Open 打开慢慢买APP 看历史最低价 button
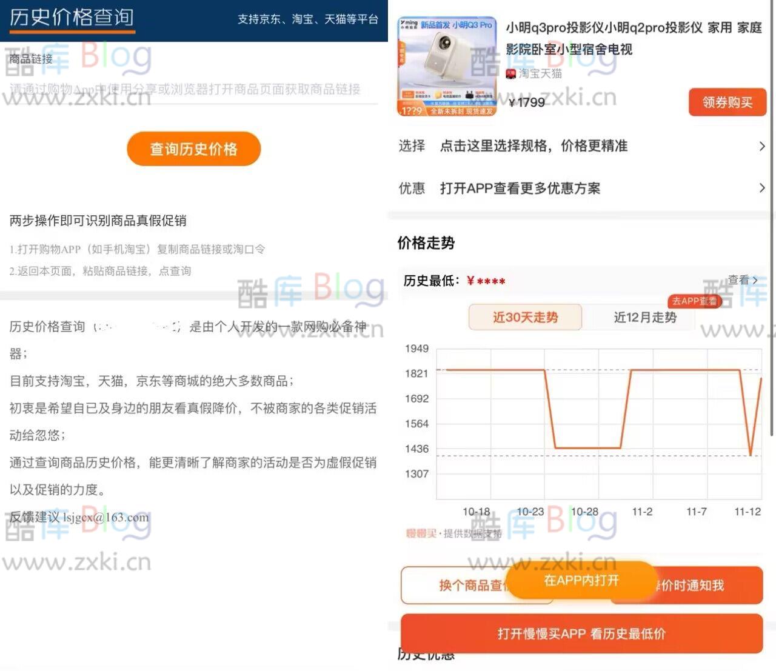Screen dimensions: 776x671 [x=582, y=633]
